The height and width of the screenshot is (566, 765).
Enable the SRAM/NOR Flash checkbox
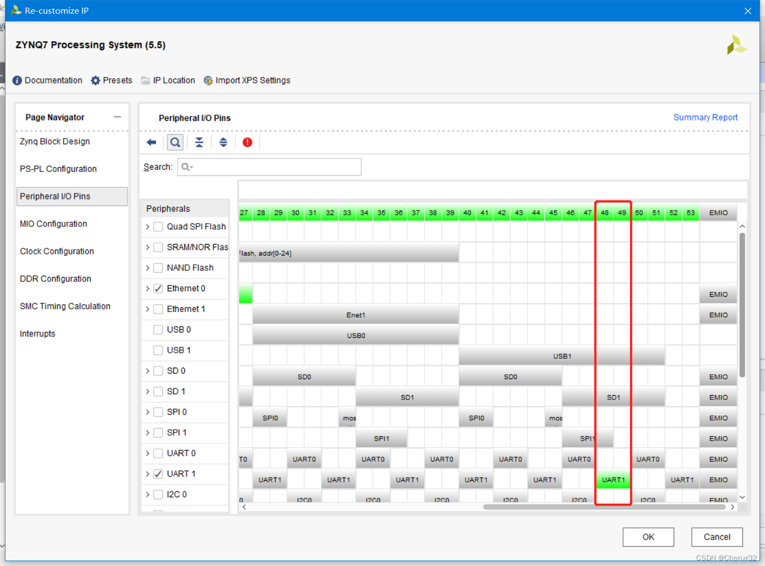point(158,247)
